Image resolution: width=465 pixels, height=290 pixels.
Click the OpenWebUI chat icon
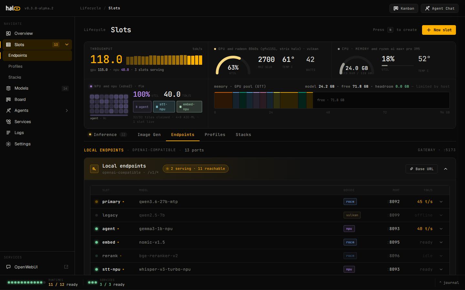tap(8, 267)
